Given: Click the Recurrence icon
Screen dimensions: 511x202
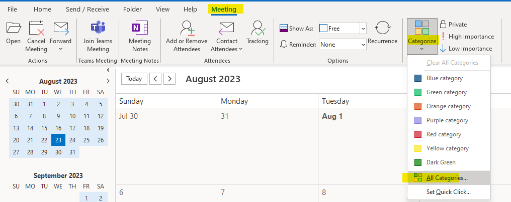Looking at the screenshot, I should (x=383, y=28).
